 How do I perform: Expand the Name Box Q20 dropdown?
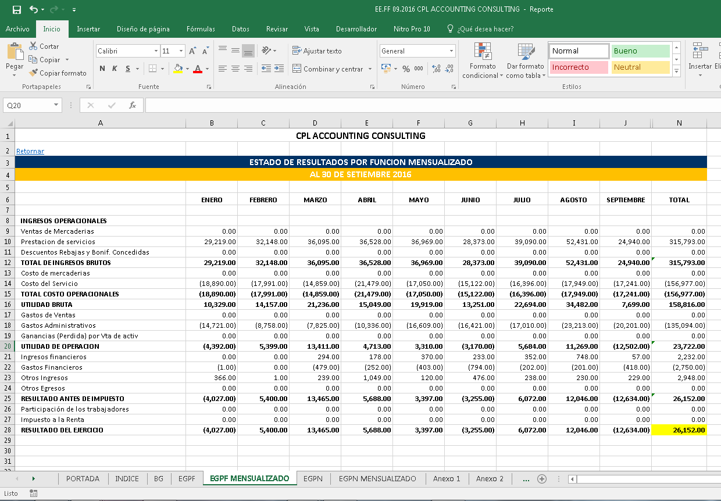click(x=56, y=105)
